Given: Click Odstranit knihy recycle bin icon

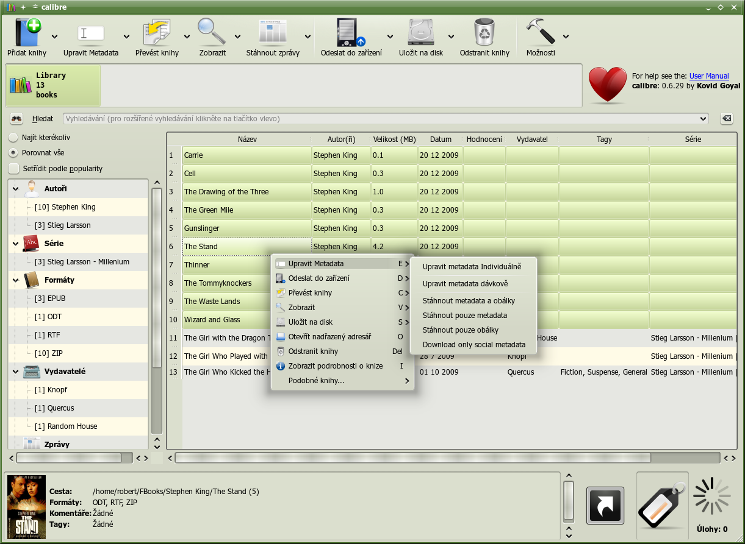Looking at the screenshot, I should point(484,32).
